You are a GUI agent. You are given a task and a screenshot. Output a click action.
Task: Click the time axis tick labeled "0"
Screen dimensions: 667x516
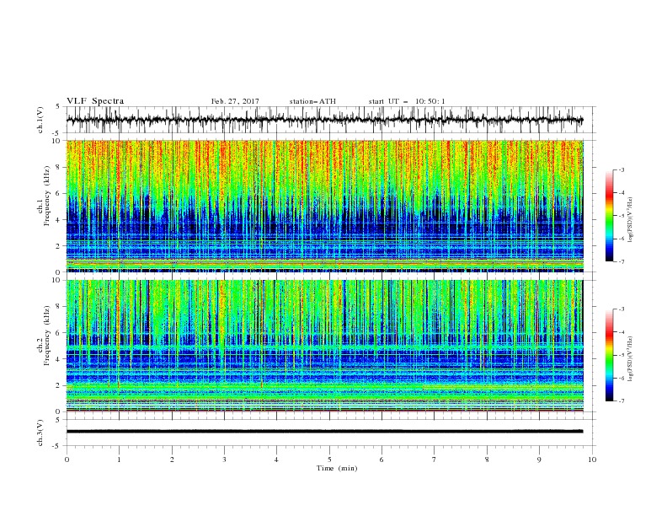(x=67, y=460)
